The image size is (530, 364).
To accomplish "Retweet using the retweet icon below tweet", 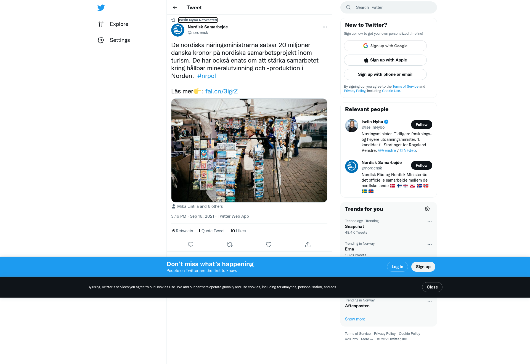I will (x=230, y=245).
